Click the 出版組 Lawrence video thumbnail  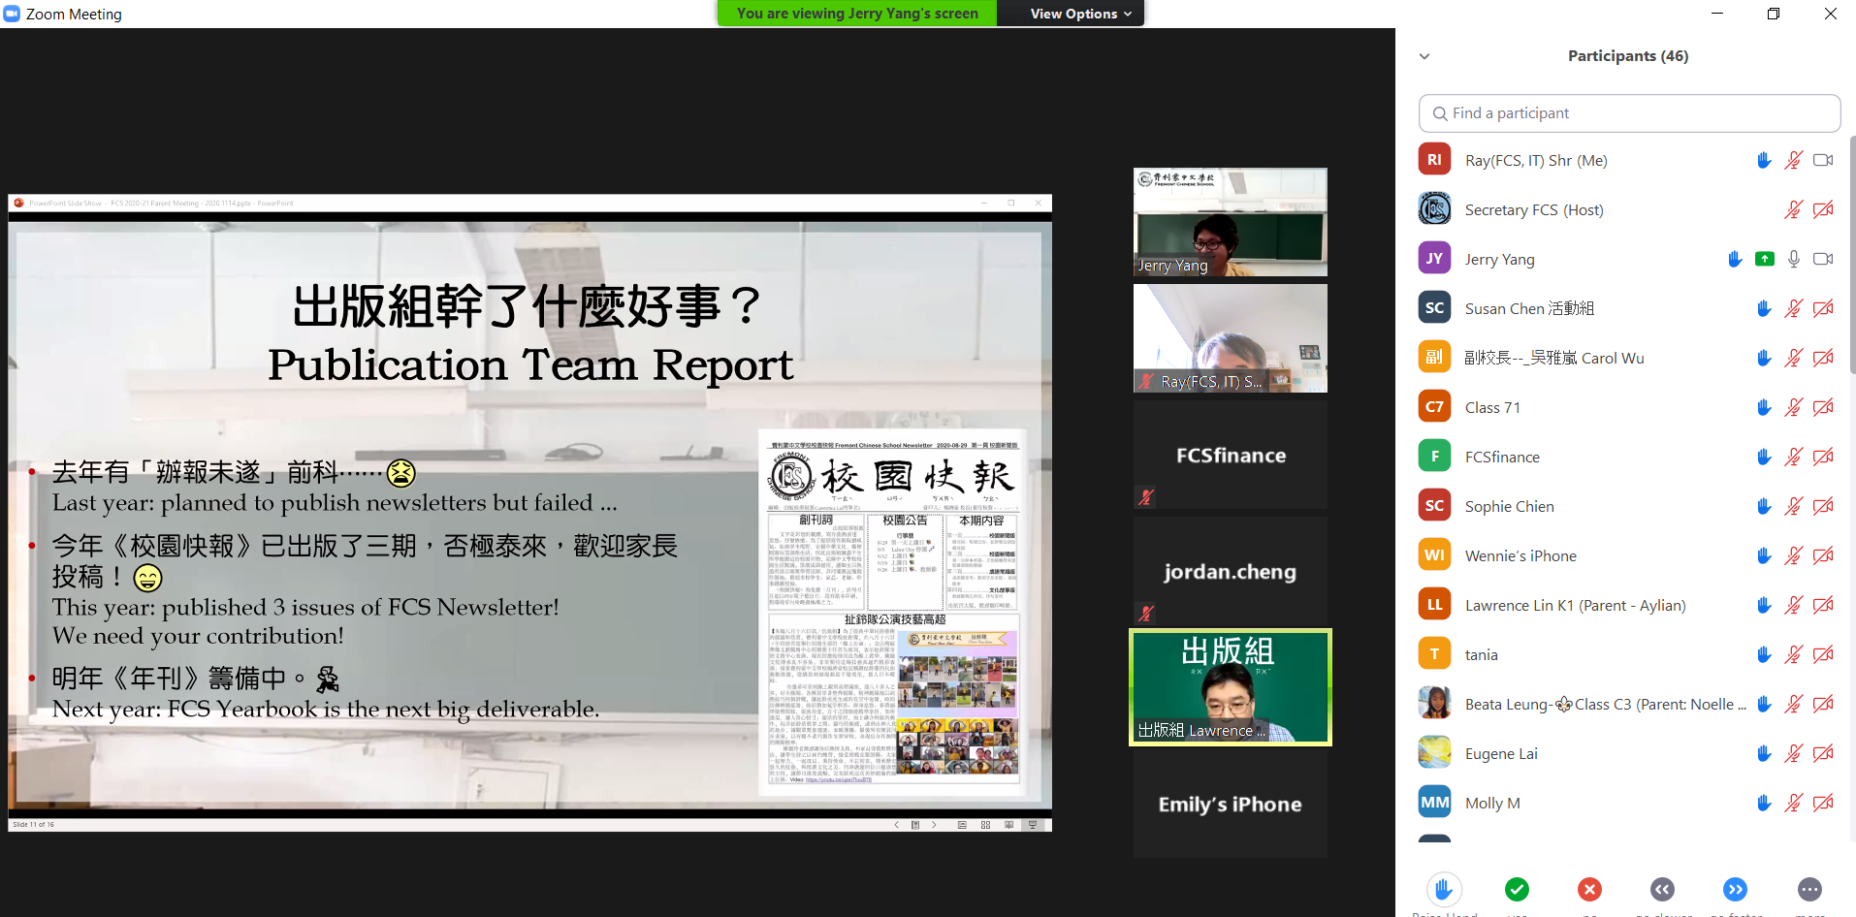coord(1230,686)
